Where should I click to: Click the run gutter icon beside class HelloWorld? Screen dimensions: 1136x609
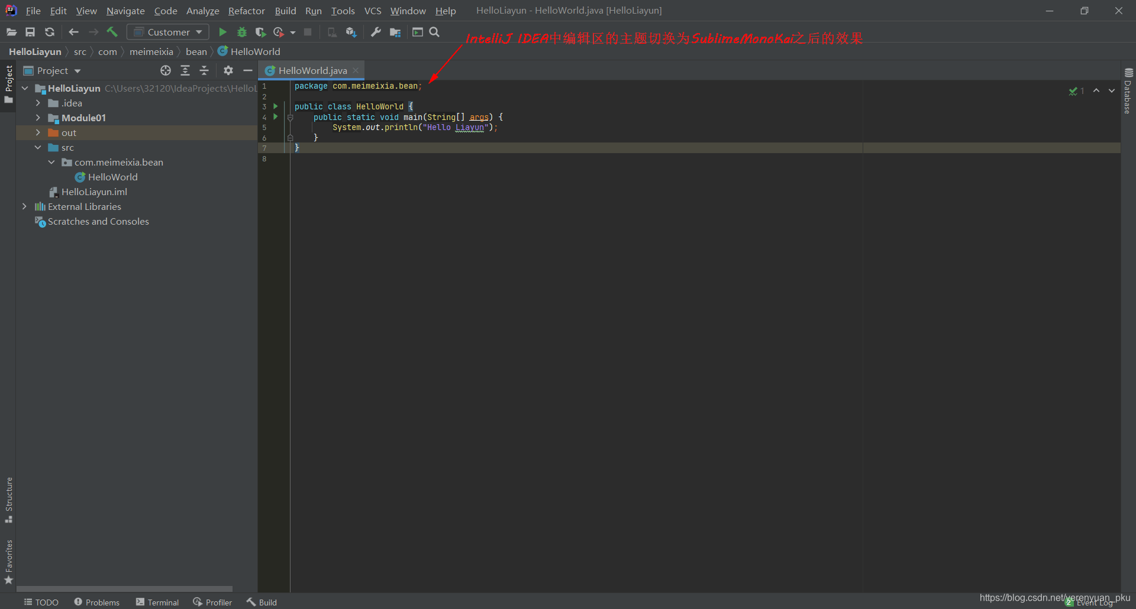pos(275,106)
